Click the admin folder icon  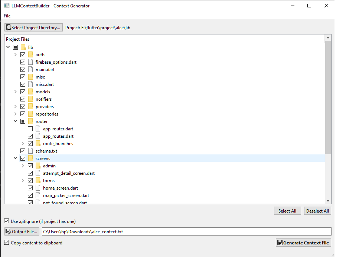(38, 166)
